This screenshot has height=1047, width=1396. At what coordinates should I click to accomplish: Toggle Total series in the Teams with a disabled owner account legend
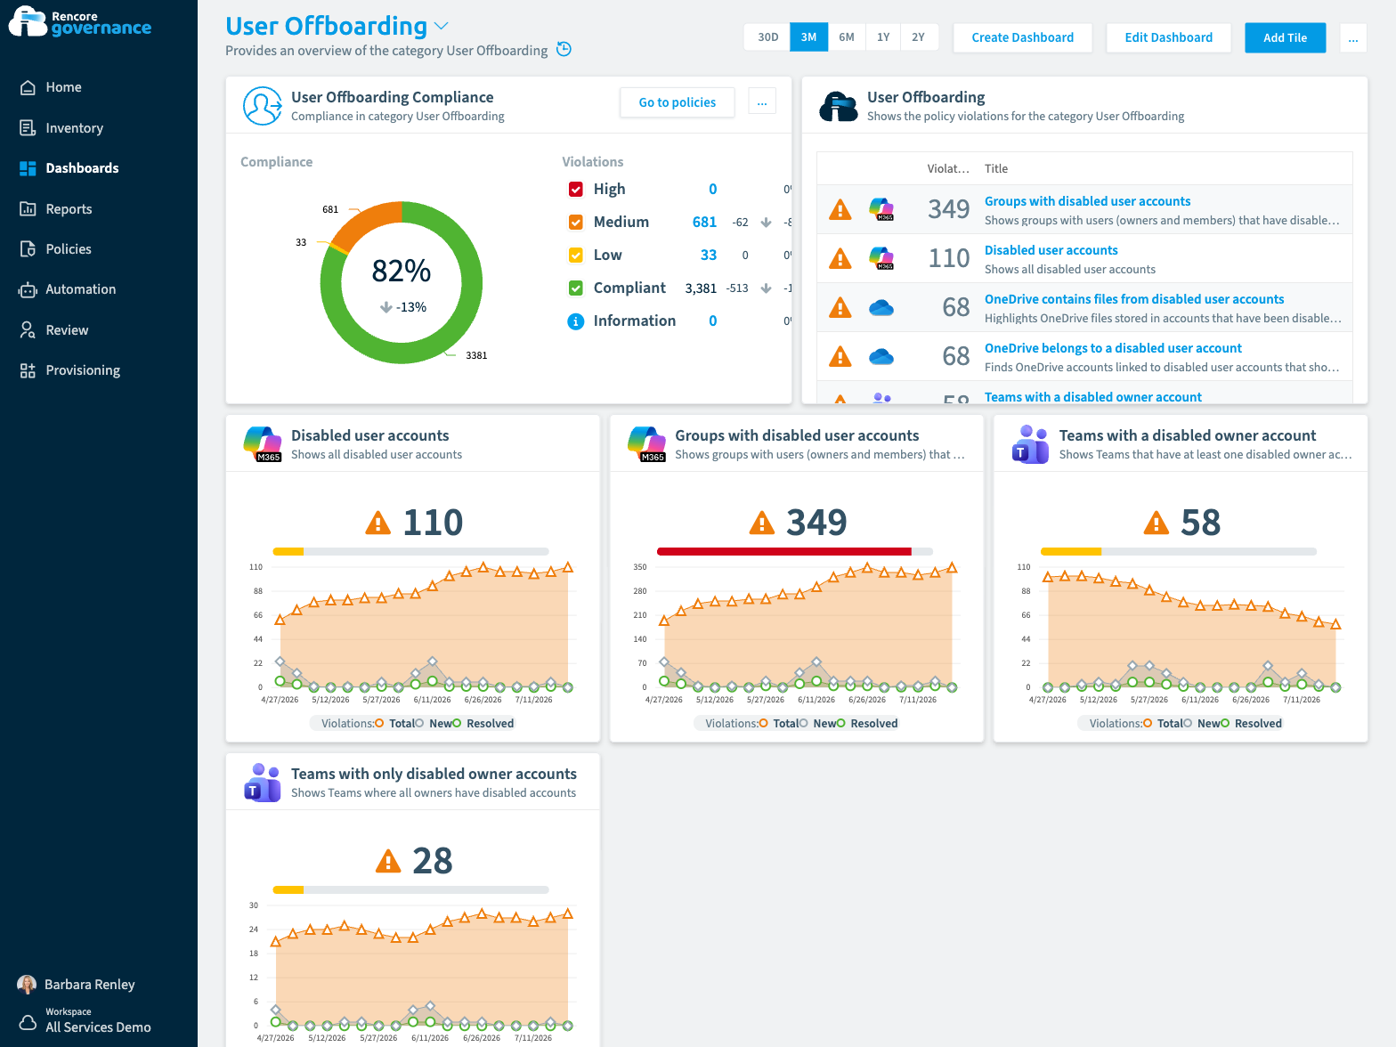[x=1163, y=724]
